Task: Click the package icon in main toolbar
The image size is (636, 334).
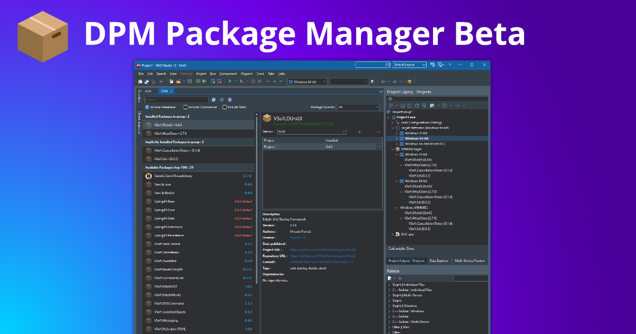Action: pyautogui.click(x=409, y=82)
